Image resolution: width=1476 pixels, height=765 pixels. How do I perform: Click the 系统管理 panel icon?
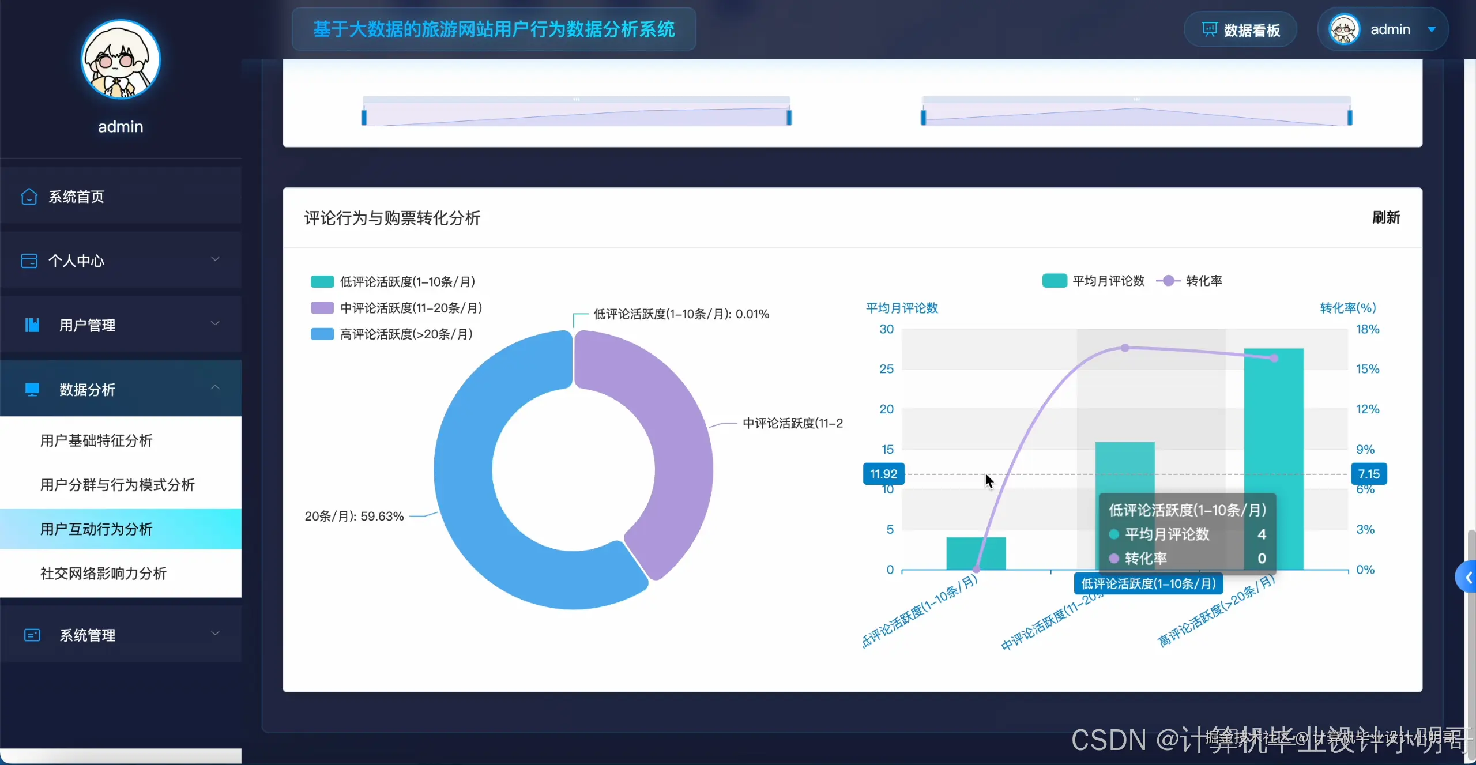pos(32,634)
